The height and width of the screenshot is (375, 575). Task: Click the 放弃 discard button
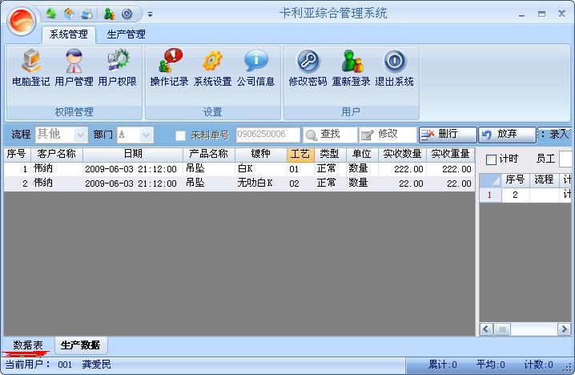click(507, 135)
